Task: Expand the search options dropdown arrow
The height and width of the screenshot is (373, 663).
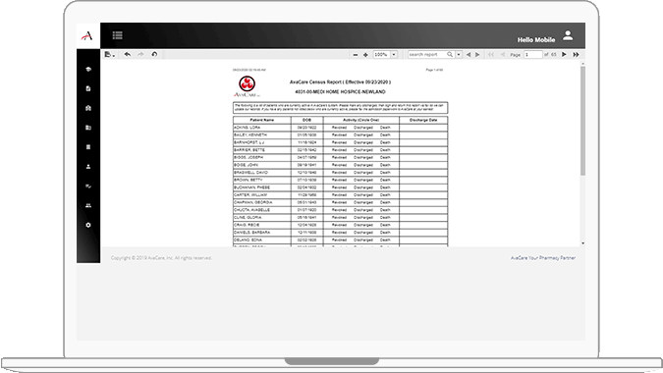Action: [459, 55]
